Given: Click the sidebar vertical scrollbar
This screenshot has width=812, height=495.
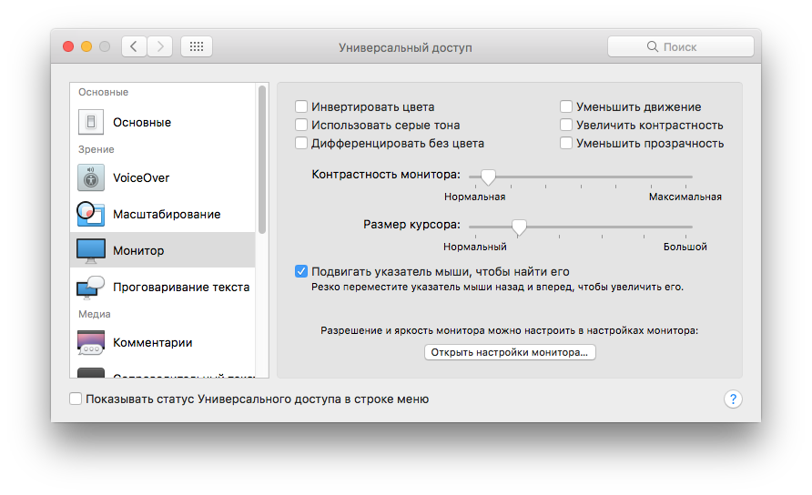Looking at the screenshot, I should point(262,159).
